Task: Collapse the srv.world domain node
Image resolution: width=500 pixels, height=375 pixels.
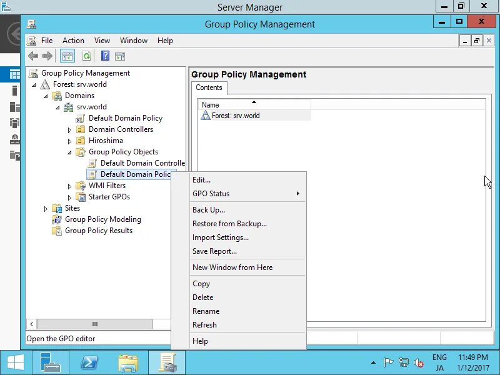Action: pyautogui.click(x=57, y=107)
